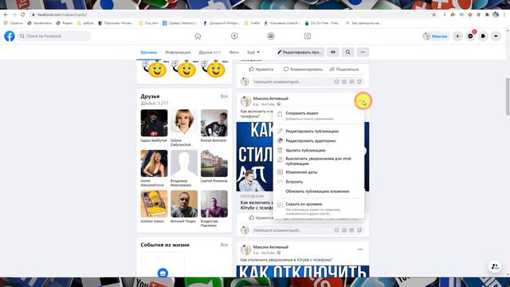Image resolution: width=510 pixels, height=287 pixels.
Task: Open the Gaming icon in the top bar
Action: 308,36
